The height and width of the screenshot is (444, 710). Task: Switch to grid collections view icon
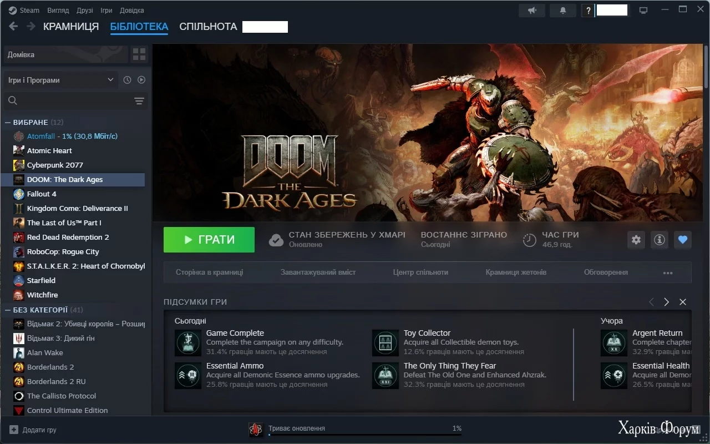[x=139, y=54]
